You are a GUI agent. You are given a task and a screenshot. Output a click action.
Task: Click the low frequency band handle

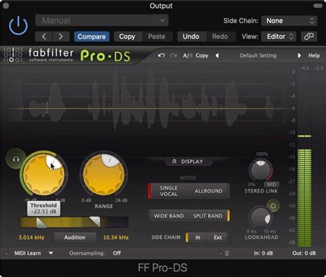click(x=41, y=223)
